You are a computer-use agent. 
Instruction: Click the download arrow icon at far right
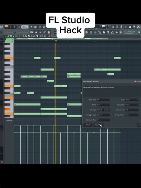(x=138, y=27)
